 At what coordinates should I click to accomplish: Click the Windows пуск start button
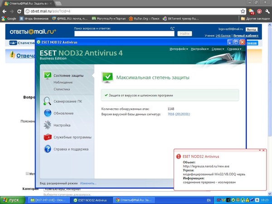pyautogui.click(x=13, y=200)
